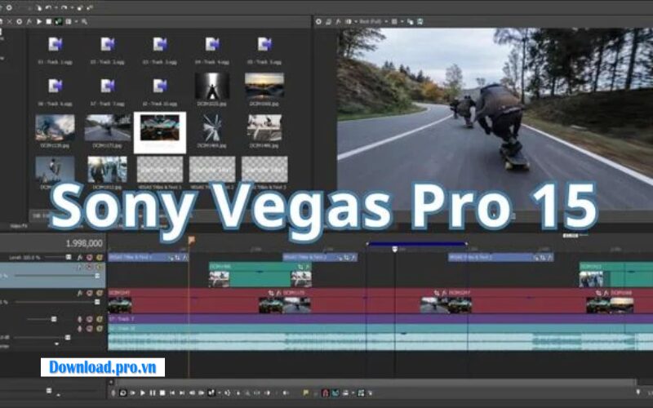Start preview in Project Media toolbar
Screen dimensions: 653x408
39,22
